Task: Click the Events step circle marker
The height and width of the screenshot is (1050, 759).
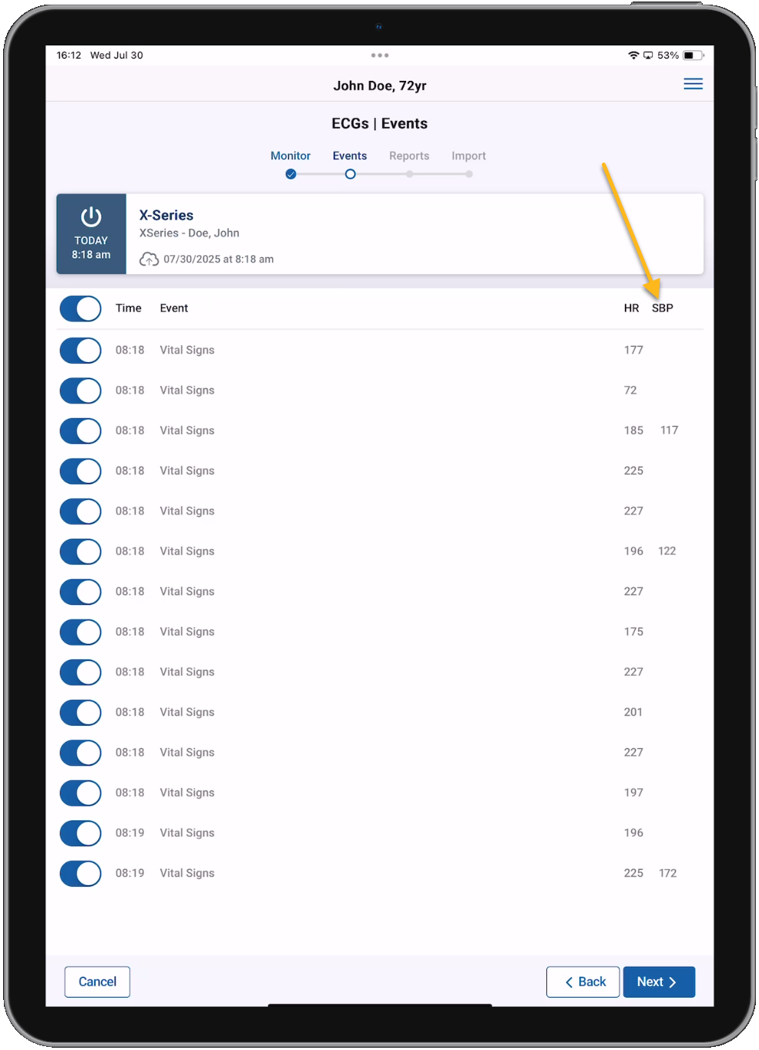Action: pos(350,174)
